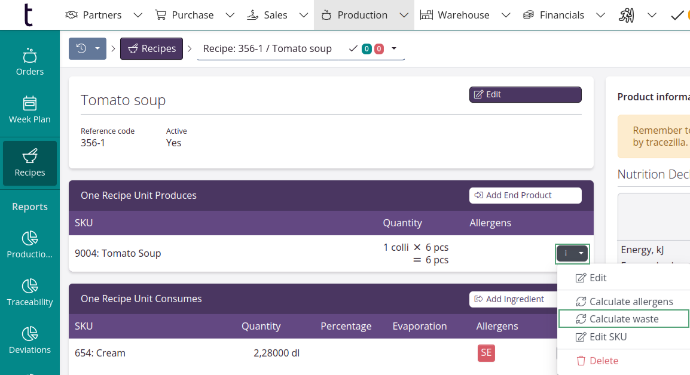690x375 pixels.
Task: Expand the Partners menu chevron
Action: [138, 16]
